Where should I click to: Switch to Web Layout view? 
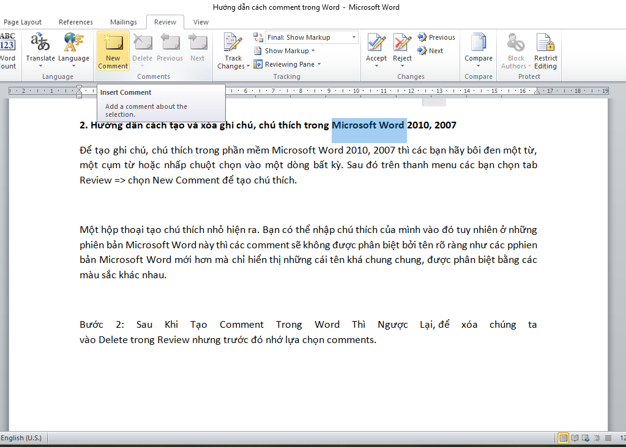click(x=584, y=438)
